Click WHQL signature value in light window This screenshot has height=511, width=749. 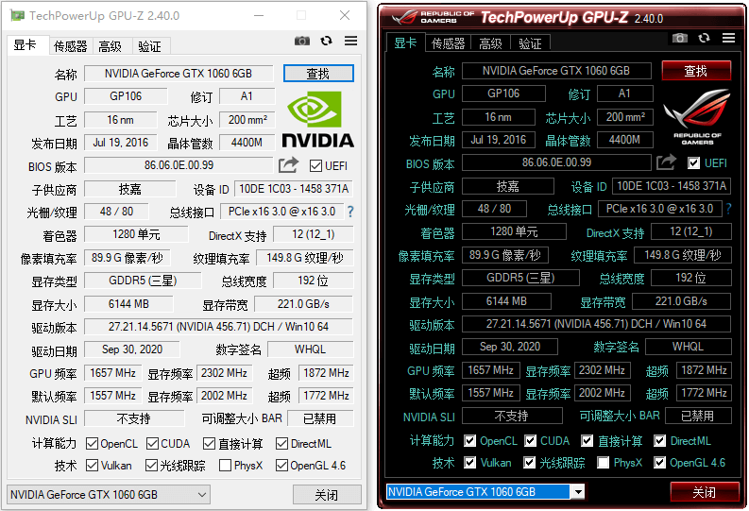[311, 349]
